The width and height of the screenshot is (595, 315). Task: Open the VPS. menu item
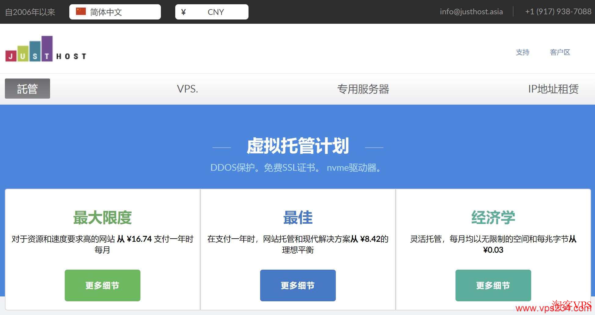(187, 89)
